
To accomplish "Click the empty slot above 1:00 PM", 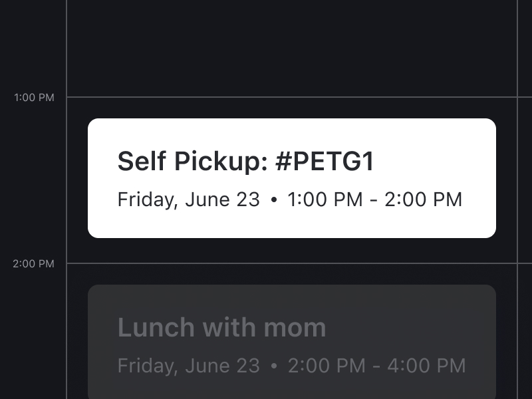I will 291,47.
